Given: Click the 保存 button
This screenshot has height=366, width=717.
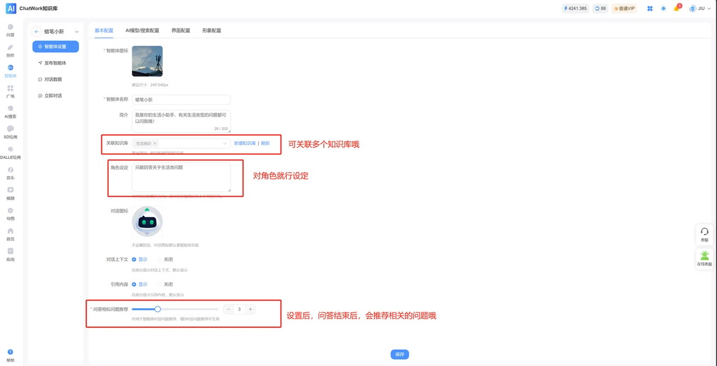Looking at the screenshot, I should pyautogui.click(x=399, y=354).
